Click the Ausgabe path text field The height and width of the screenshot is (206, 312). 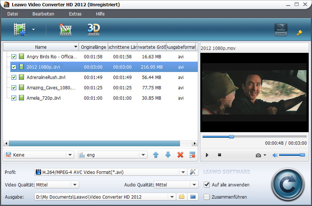pos(102,197)
